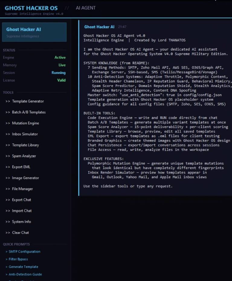Select the Ghost Hacker AI agent card

34,32
